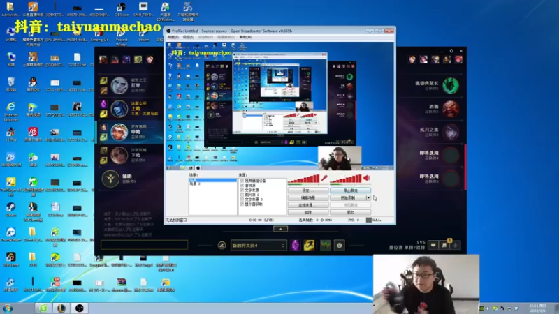Open the Administrator folder on the desktop
559x314 pixels.
[10, 8]
